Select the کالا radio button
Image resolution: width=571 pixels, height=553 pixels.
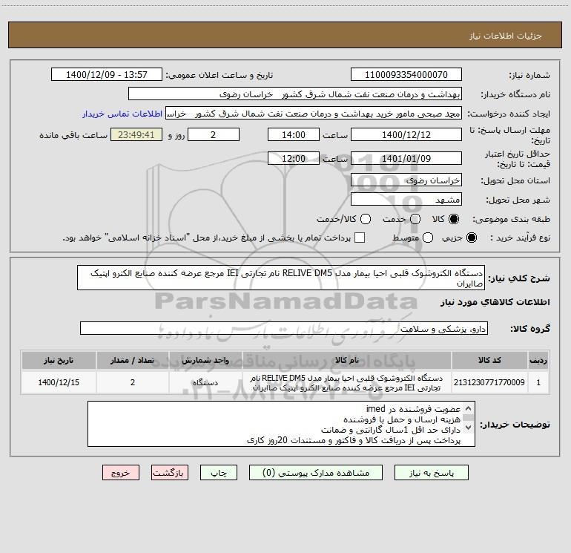(x=454, y=219)
